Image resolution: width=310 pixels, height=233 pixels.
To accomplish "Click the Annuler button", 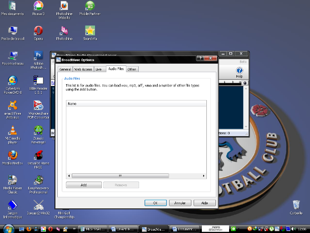I will (x=180, y=203).
